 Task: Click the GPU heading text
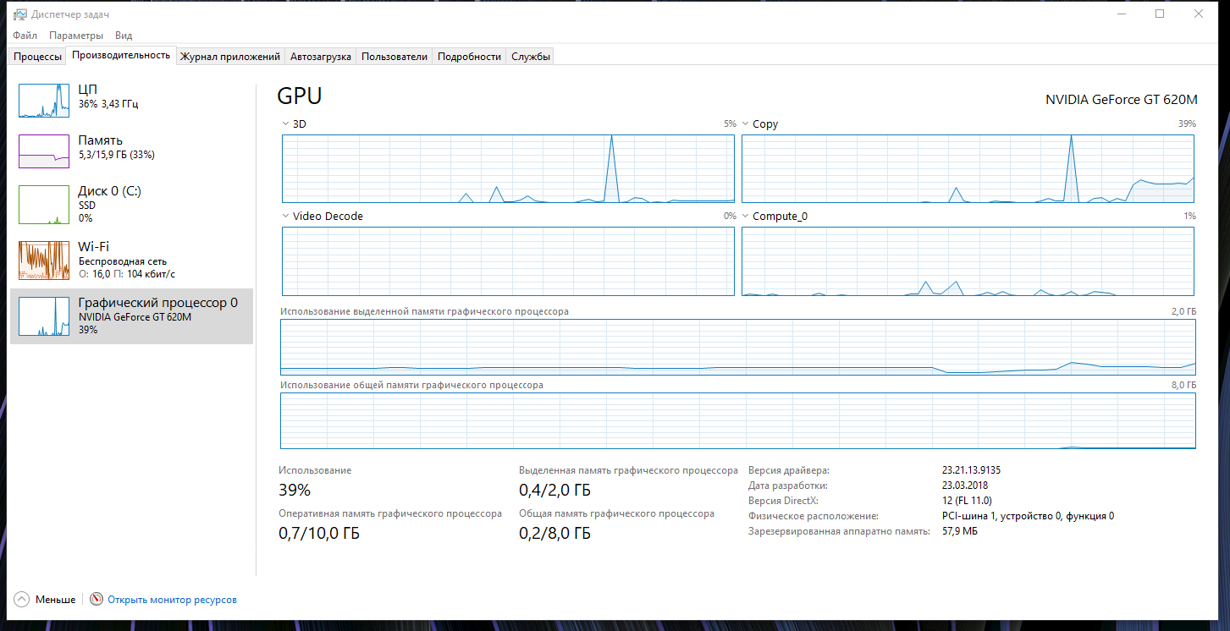click(x=300, y=96)
